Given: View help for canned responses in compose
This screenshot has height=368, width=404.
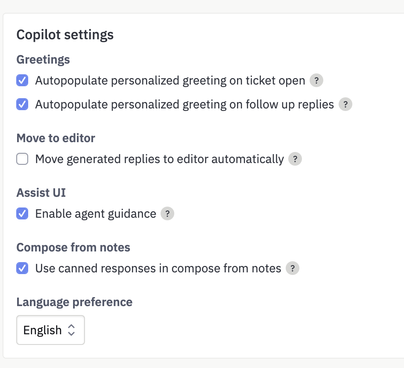Looking at the screenshot, I should pyautogui.click(x=293, y=268).
